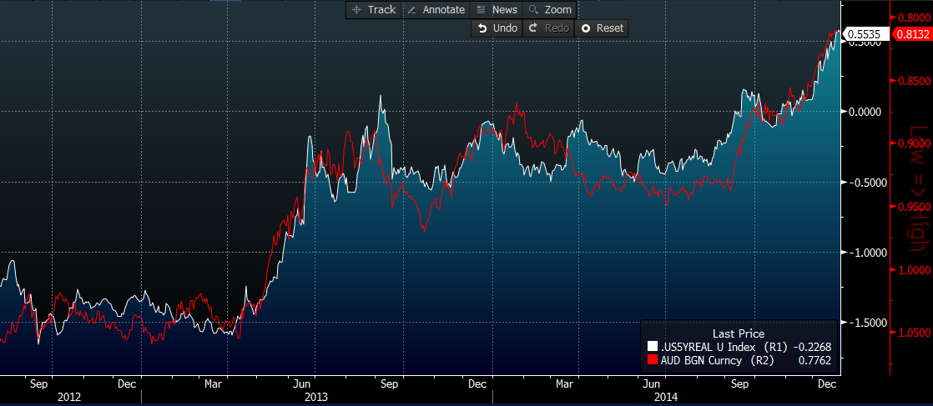Click the red 1.0000 axis label

click(913, 270)
